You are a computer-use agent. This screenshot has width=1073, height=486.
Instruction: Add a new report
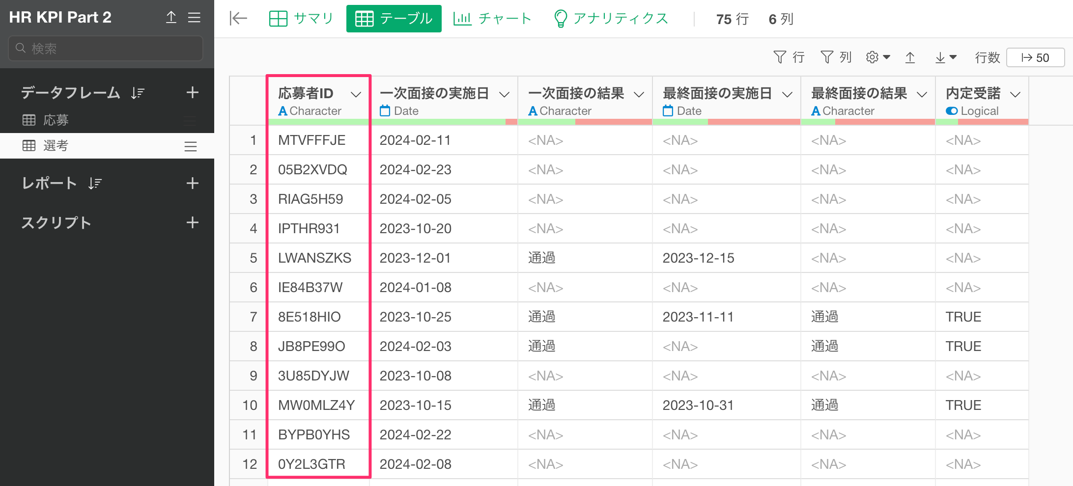click(x=193, y=183)
